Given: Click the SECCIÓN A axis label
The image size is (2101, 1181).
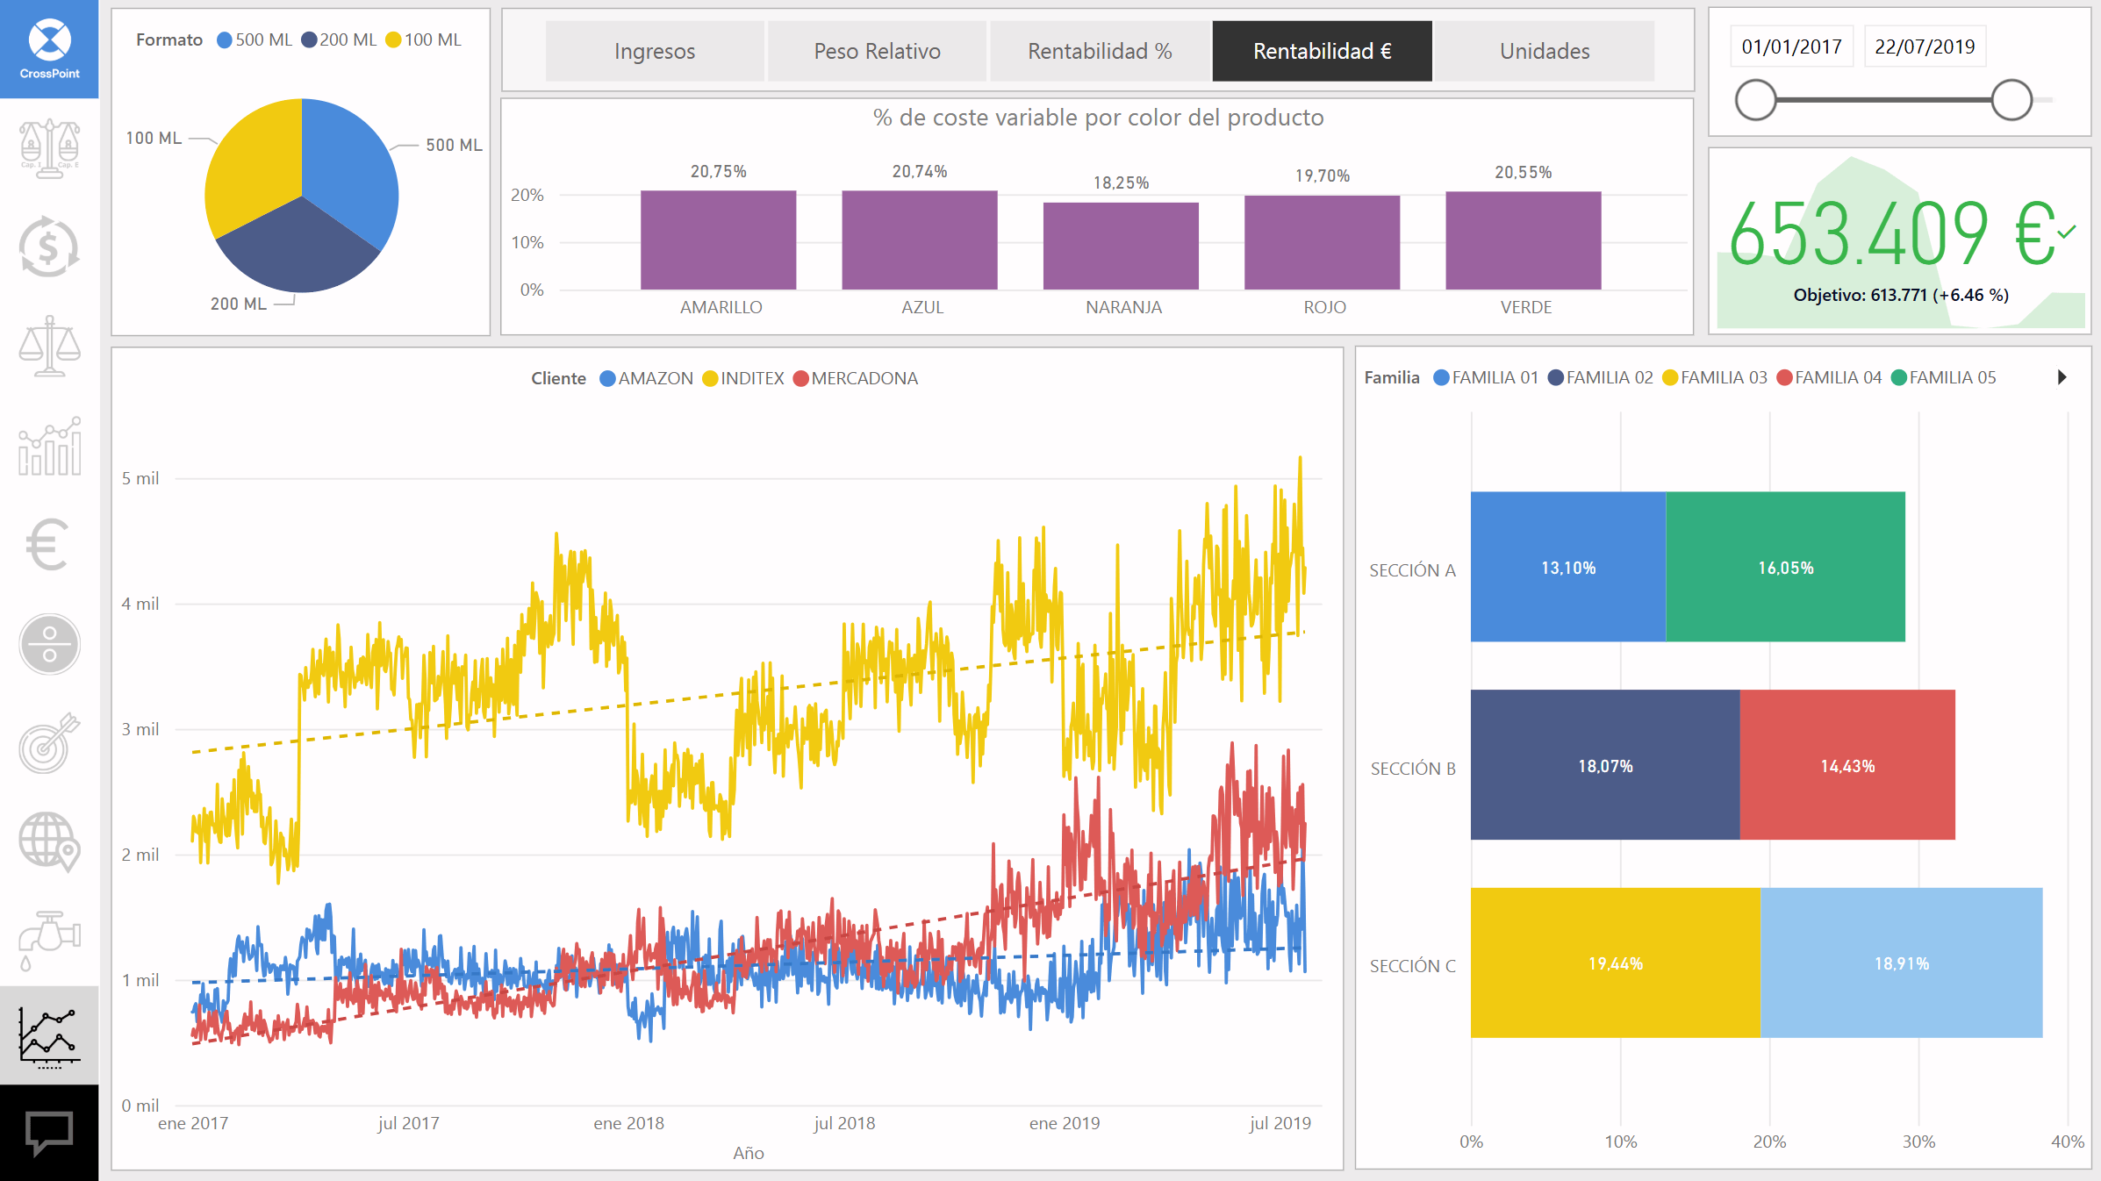Looking at the screenshot, I should pos(1412,570).
